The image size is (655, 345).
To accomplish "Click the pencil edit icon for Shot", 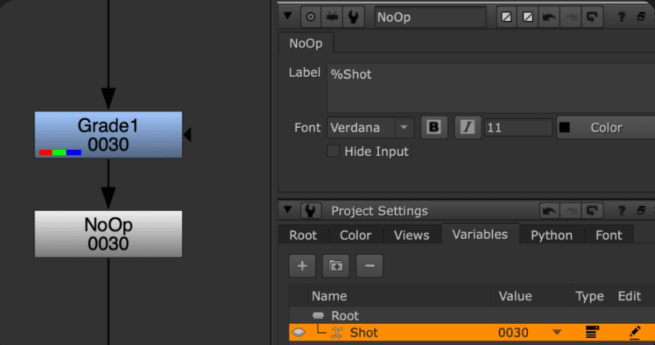I will 636,332.
